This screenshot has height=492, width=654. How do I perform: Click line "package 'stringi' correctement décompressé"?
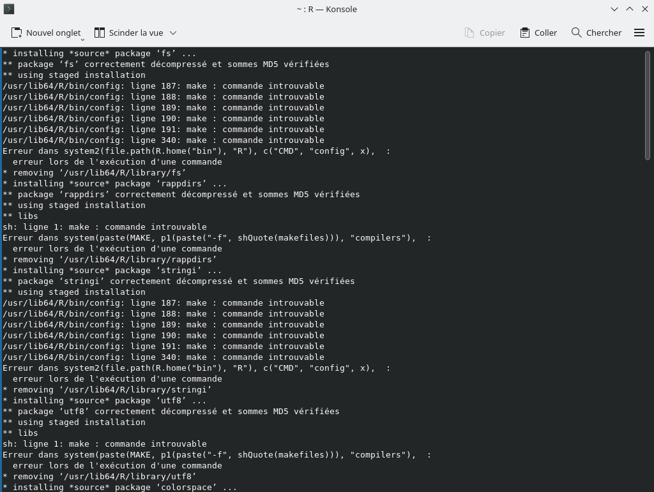[x=179, y=281]
